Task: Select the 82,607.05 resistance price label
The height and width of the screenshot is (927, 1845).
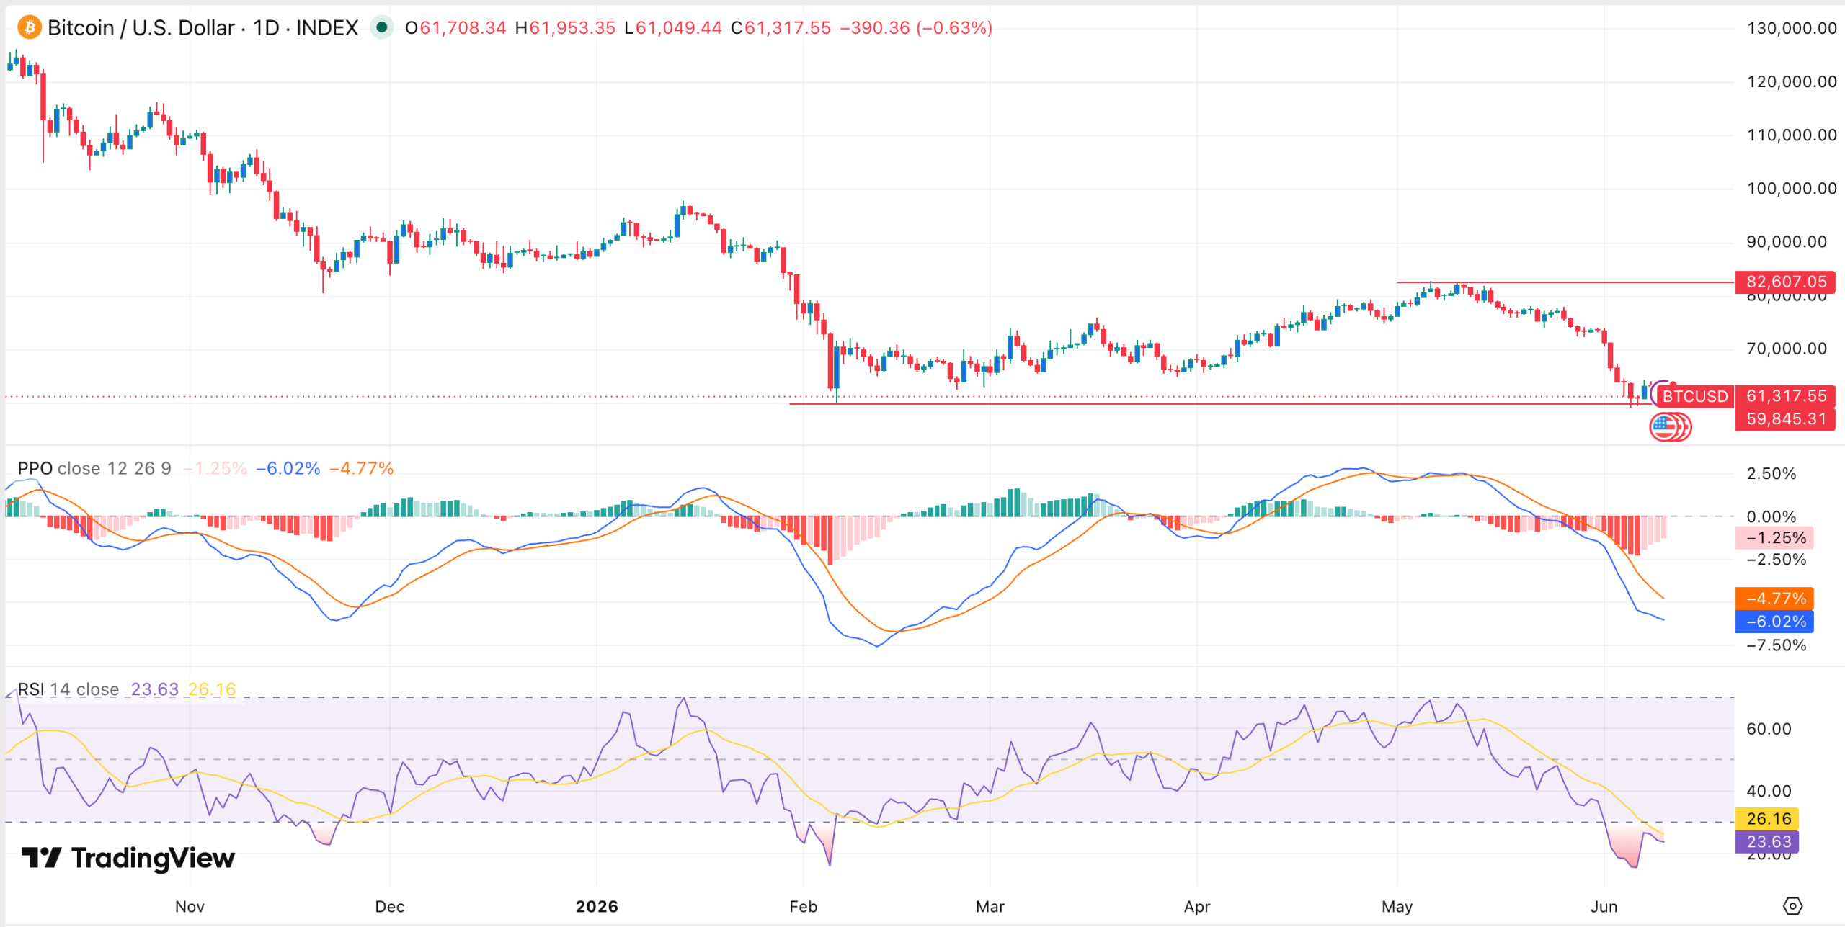Action: click(x=1786, y=282)
